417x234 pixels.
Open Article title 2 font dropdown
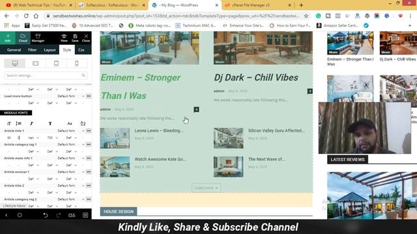point(71,186)
